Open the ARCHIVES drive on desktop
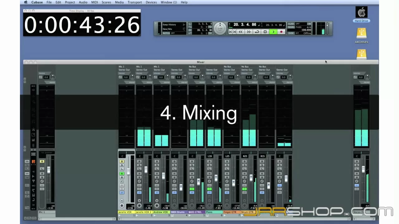This screenshot has height=224, width=399. pyautogui.click(x=361, y=36)
